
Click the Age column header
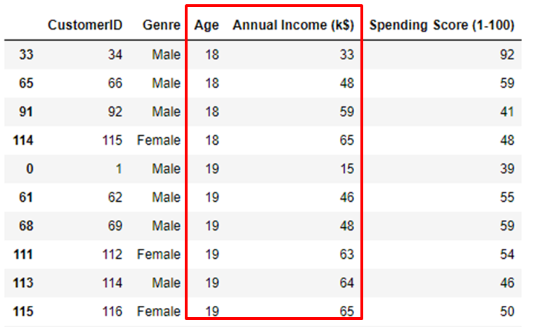(207, 25)
